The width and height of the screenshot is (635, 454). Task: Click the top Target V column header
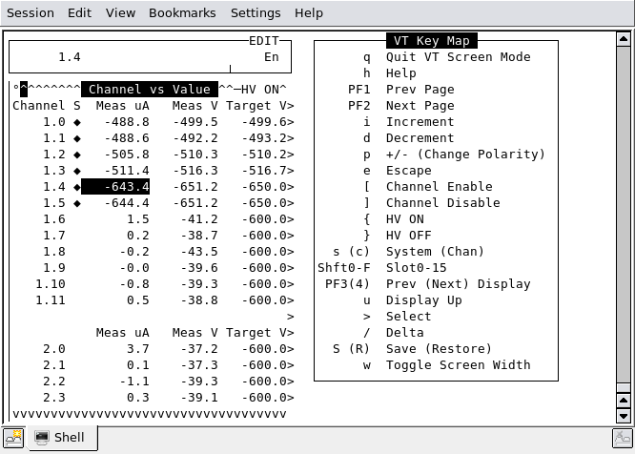(x=256, y=106)
